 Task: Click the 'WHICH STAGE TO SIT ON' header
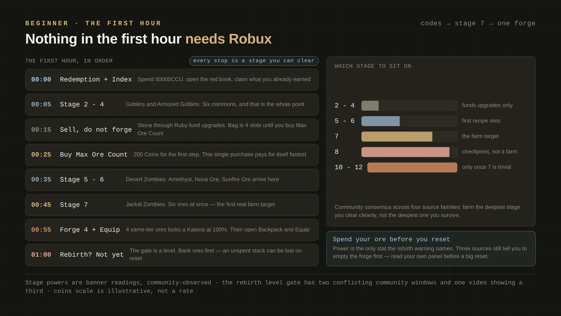coord(373,66)
